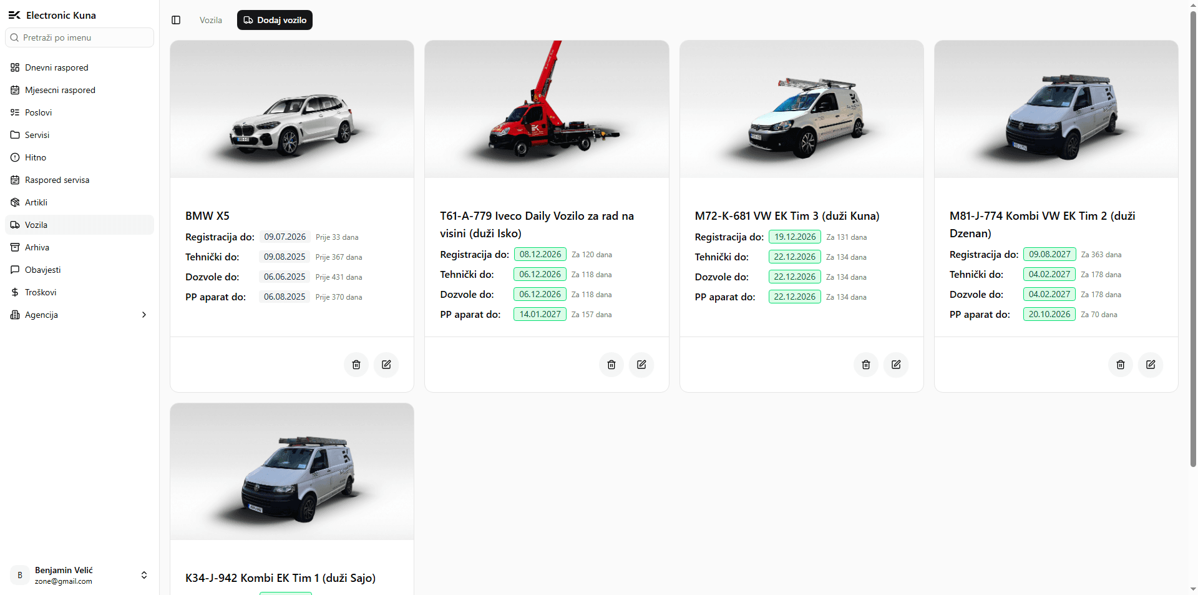Click M81-J-774 registration date 09.08.2027

tap(1049, 254)
